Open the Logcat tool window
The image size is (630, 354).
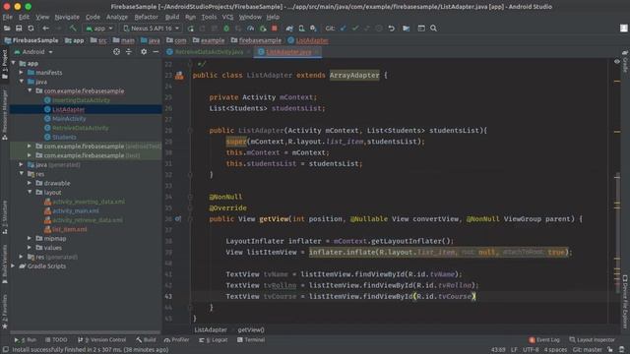(x=214, y=340)
